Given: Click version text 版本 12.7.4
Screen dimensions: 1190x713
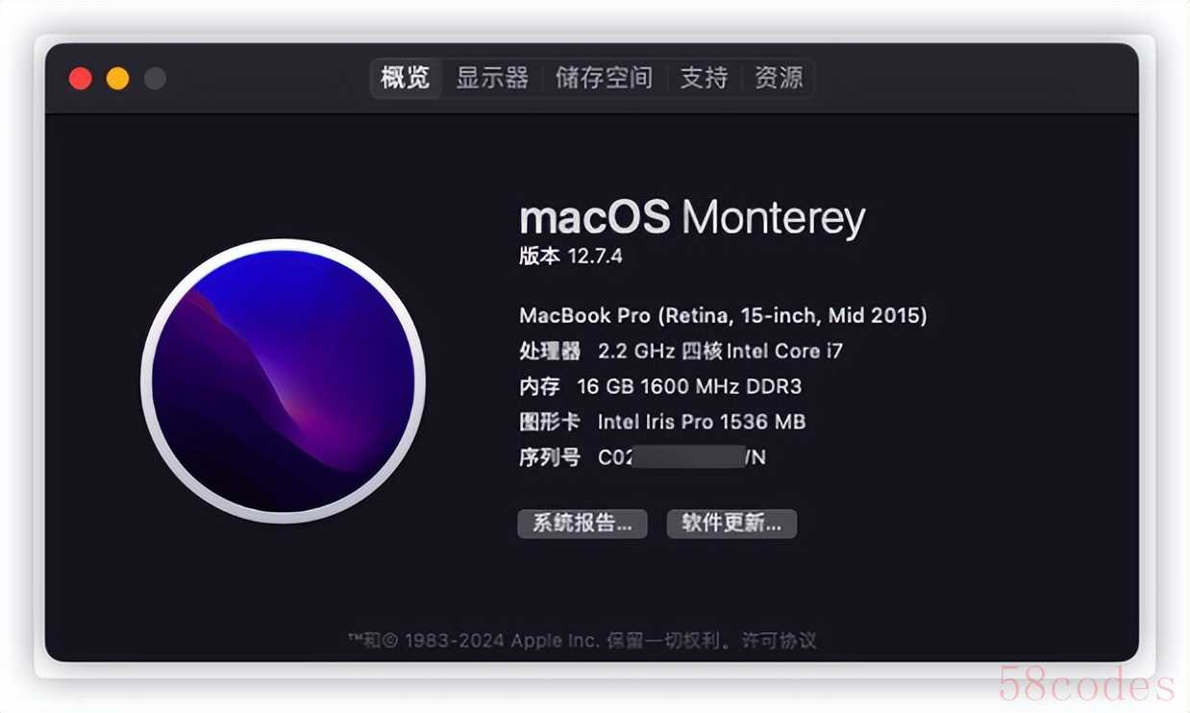Looking at the screenshot, I should coord(571,257).
